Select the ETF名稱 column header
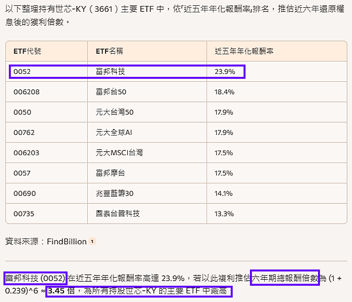 click(147, 51)
